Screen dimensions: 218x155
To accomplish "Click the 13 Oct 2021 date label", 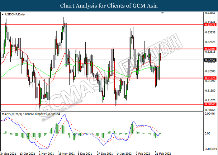I will tap(27, 153).
